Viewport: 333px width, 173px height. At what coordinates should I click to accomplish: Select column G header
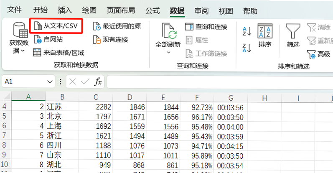pyautogui.click(x=231, y=98)
